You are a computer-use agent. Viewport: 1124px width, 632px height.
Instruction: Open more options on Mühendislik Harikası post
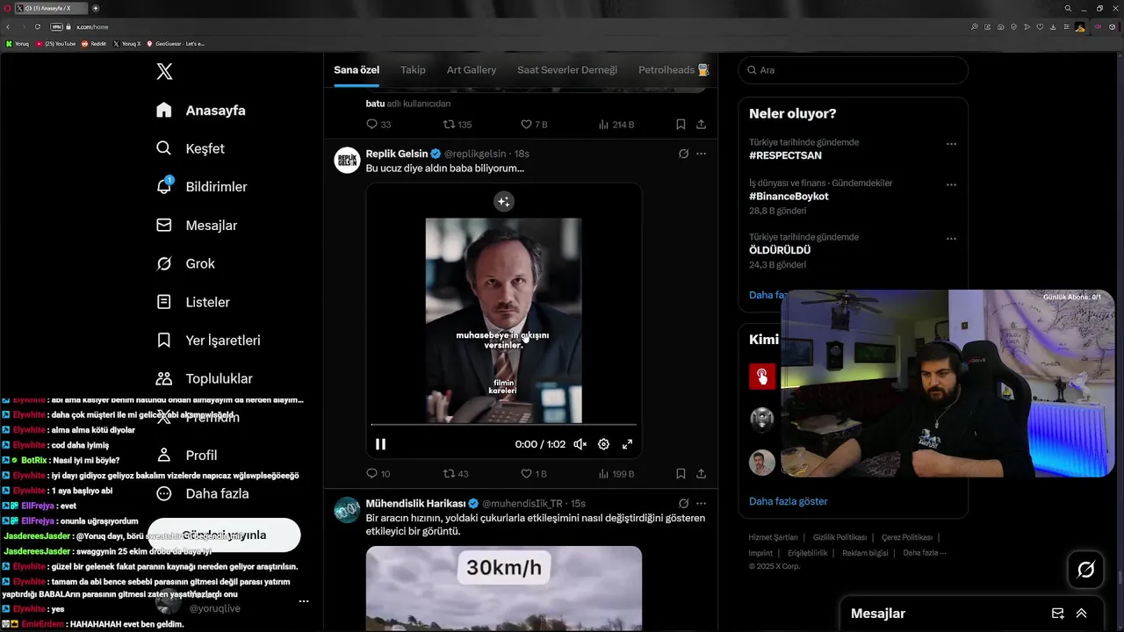click(701, 503)
